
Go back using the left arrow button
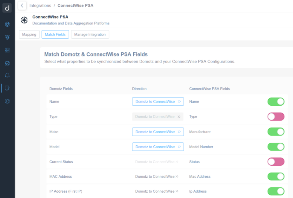(x=22, y=5)
